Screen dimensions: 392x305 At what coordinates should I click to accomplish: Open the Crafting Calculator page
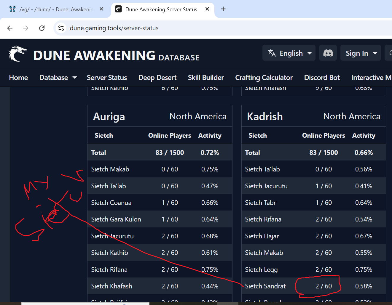pyautogui.click(x=264, y=78)
